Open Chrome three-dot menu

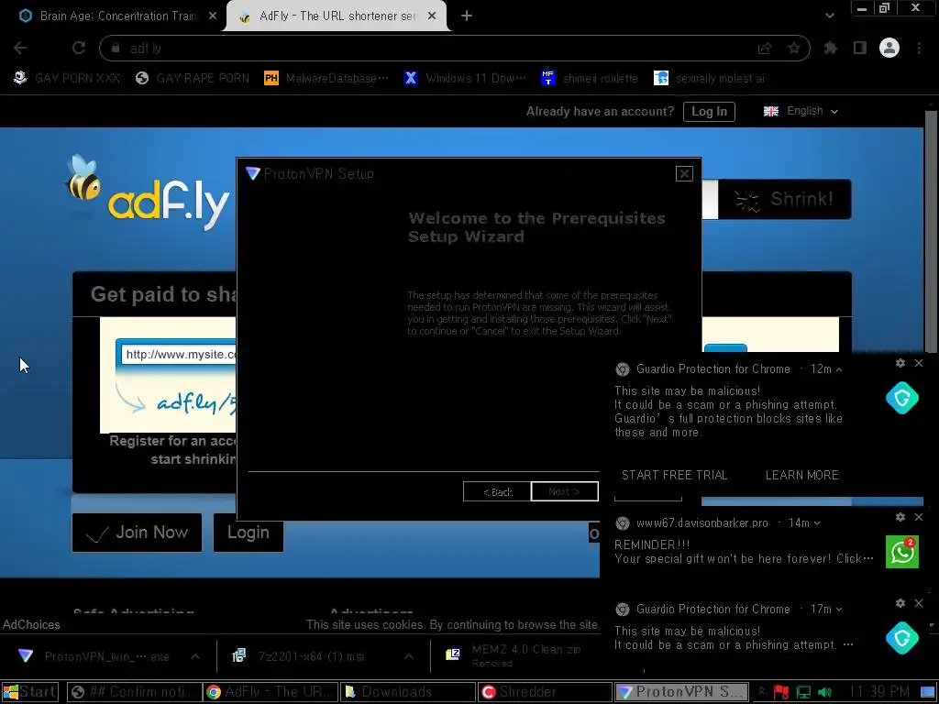pyautogui.click(x=919, y=48)
